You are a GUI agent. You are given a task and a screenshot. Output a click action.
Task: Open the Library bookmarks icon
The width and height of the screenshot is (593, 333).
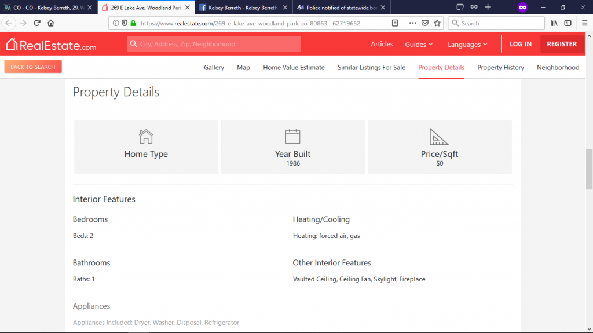click(x=554, y=23)
